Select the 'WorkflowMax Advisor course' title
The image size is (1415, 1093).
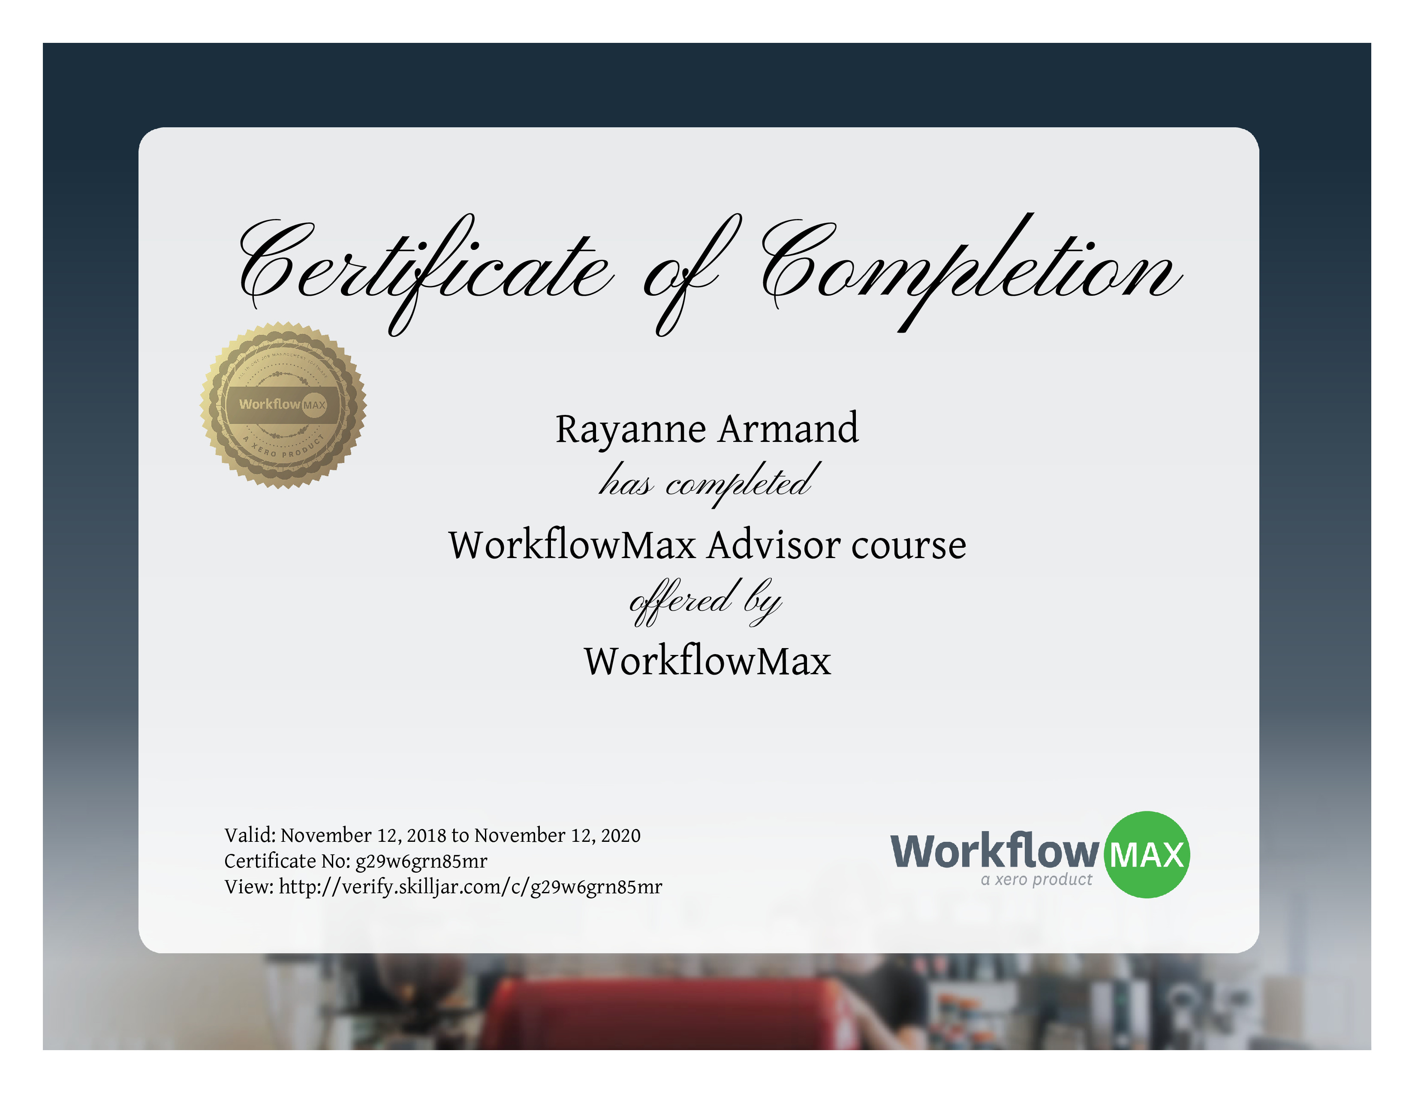click(x=707, y=544)
